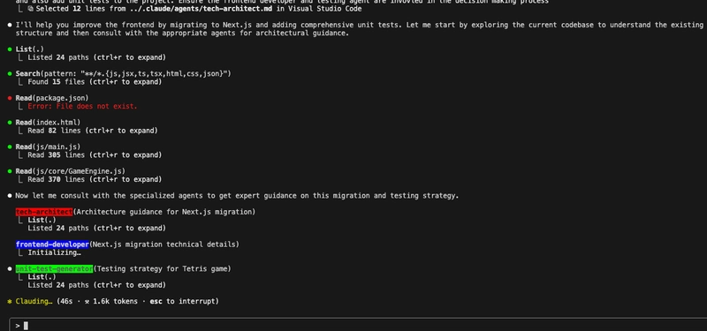707x331 pixels.
Task: Click the green bullet beside List(.)
Action: [10, 49]
